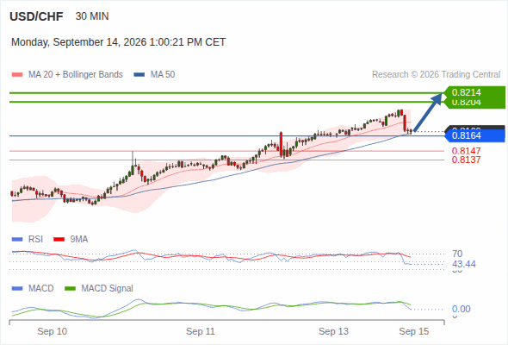Click the blue RSI legend swatch

tap(17, 240)
